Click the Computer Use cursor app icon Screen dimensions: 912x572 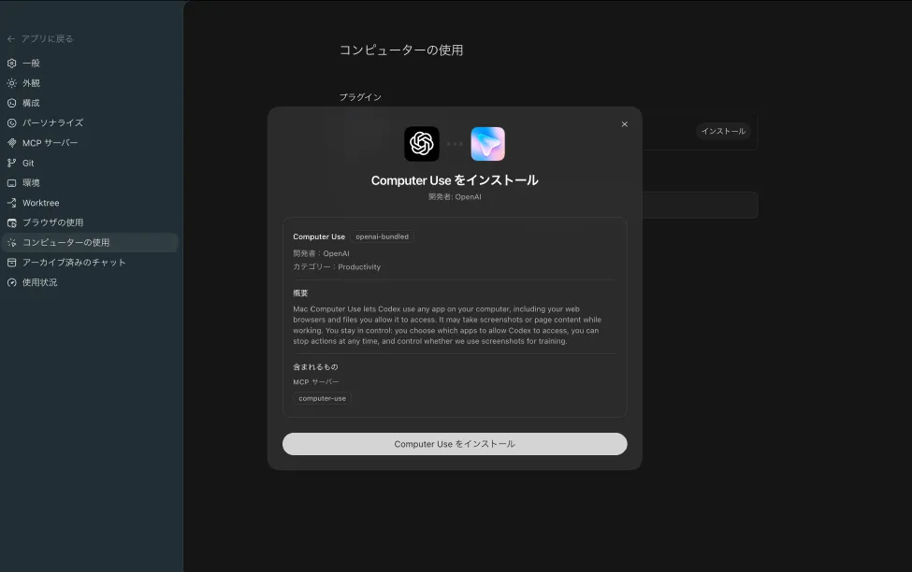tap(487, 144)
